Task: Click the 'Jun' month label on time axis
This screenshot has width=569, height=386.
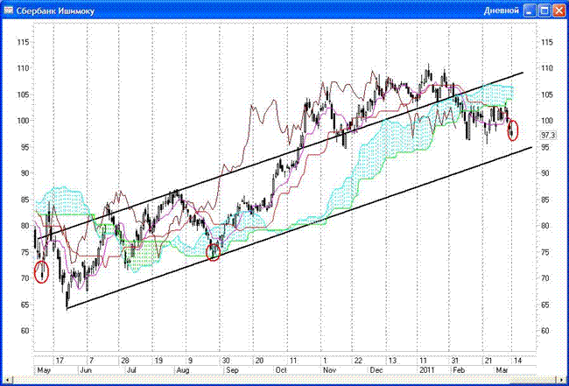Action: (x=86, y=370)
